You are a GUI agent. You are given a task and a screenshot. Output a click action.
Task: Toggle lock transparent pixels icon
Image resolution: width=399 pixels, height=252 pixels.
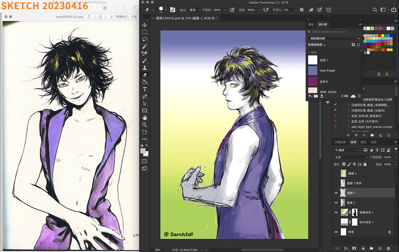click(x=344, y=164)
